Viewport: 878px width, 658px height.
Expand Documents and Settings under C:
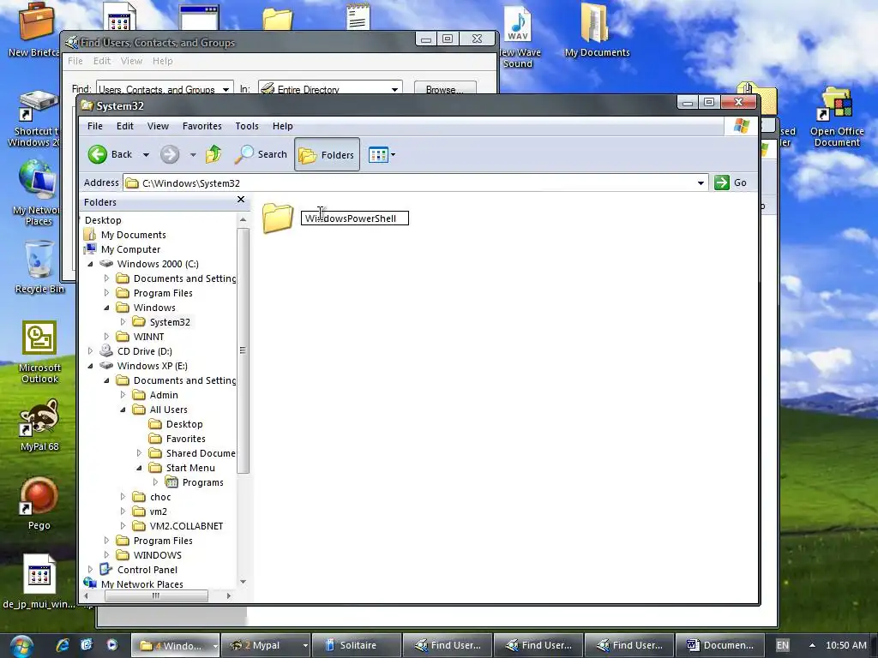(x=107, y=278)
